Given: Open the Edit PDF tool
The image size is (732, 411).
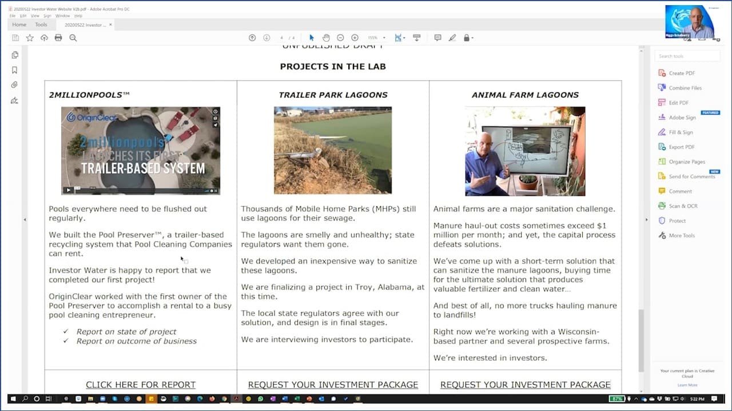Looking at the screenshot, I should tap(674, 103).
